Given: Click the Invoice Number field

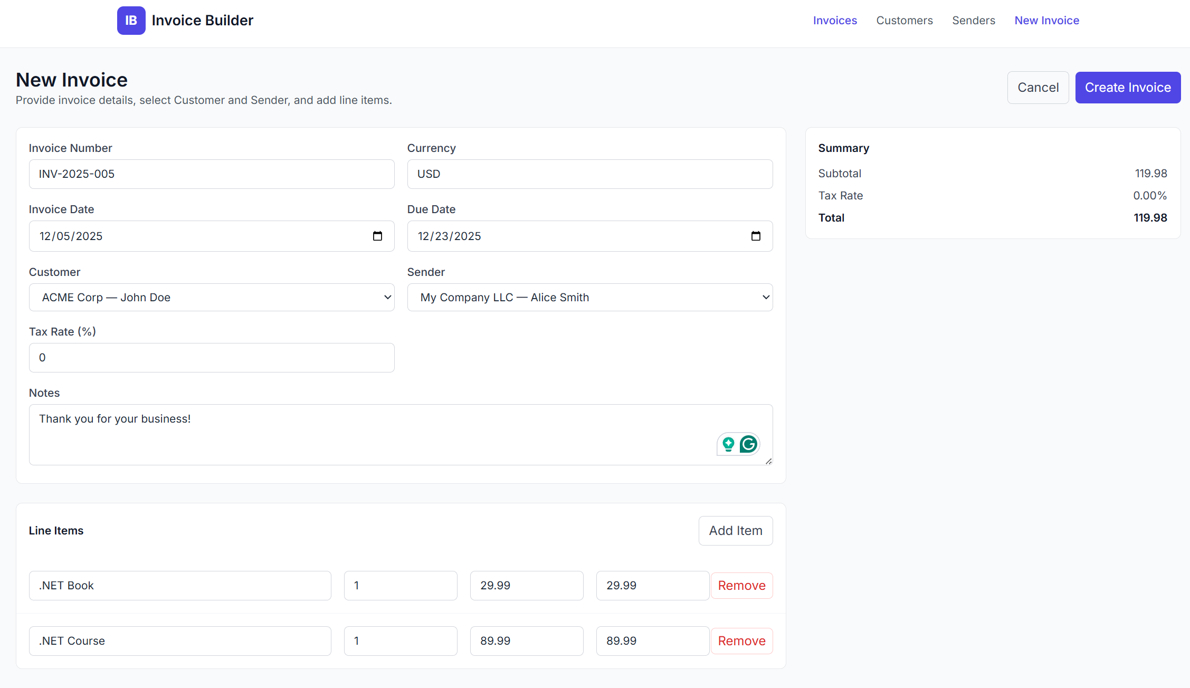Looking at the screenshot, I should pos(211,174).
